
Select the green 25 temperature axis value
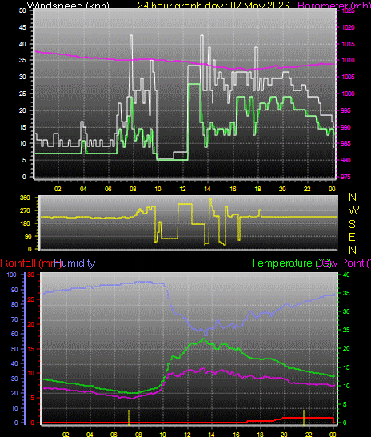tap(346, 330)
